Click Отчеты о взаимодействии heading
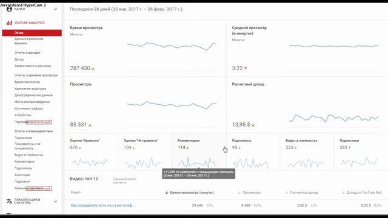Image resolution: width=388 pixels, height=218 pixels. click(33, 131)
